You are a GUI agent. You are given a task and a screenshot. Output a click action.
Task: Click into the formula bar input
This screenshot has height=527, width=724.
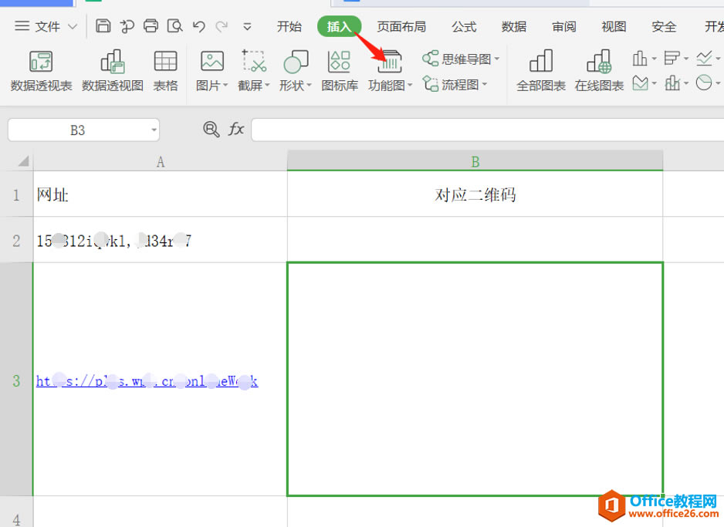[488, 130]
